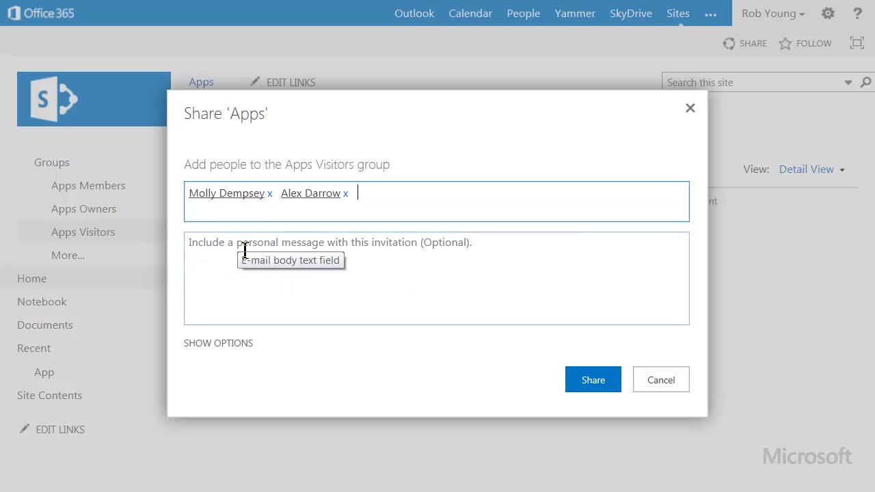Open the search scope dropdown arrow
This screenshot has height=492, width=875.
pyautogui.click(x=848, y=83)
